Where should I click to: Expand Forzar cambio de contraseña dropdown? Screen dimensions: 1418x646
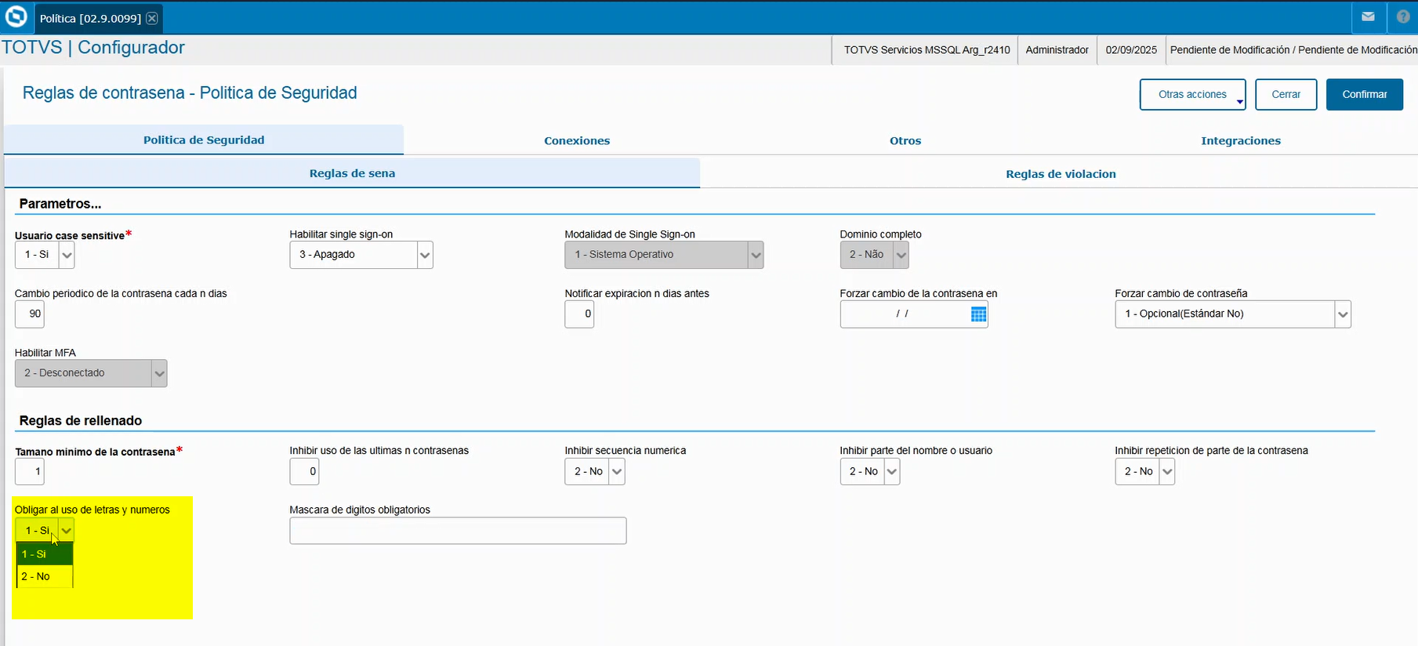[1343, 314]
